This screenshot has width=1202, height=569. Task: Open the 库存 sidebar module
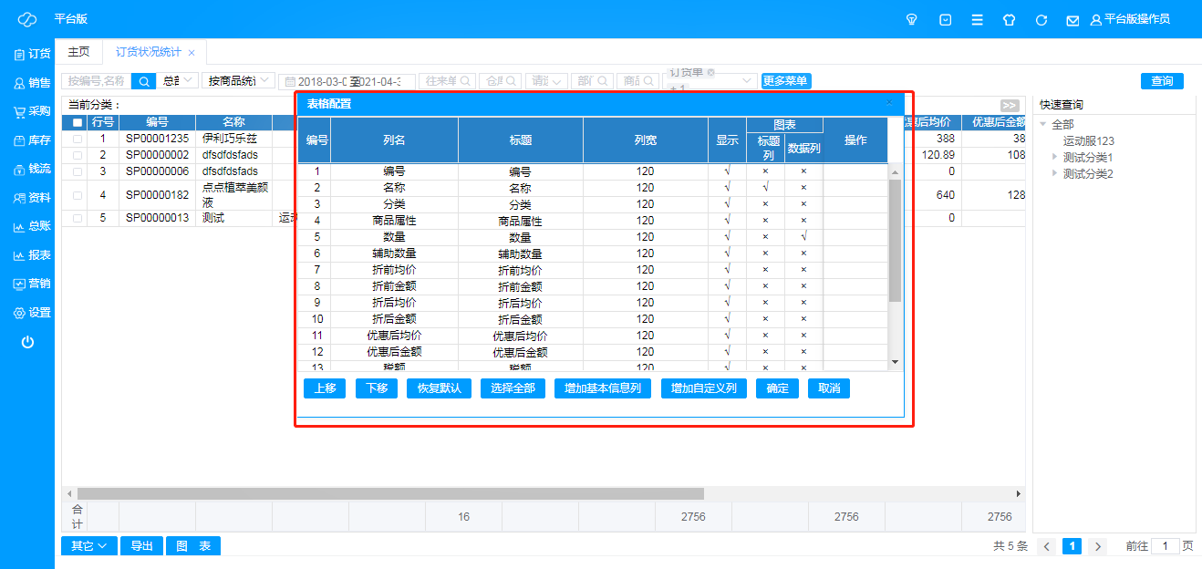31,140
